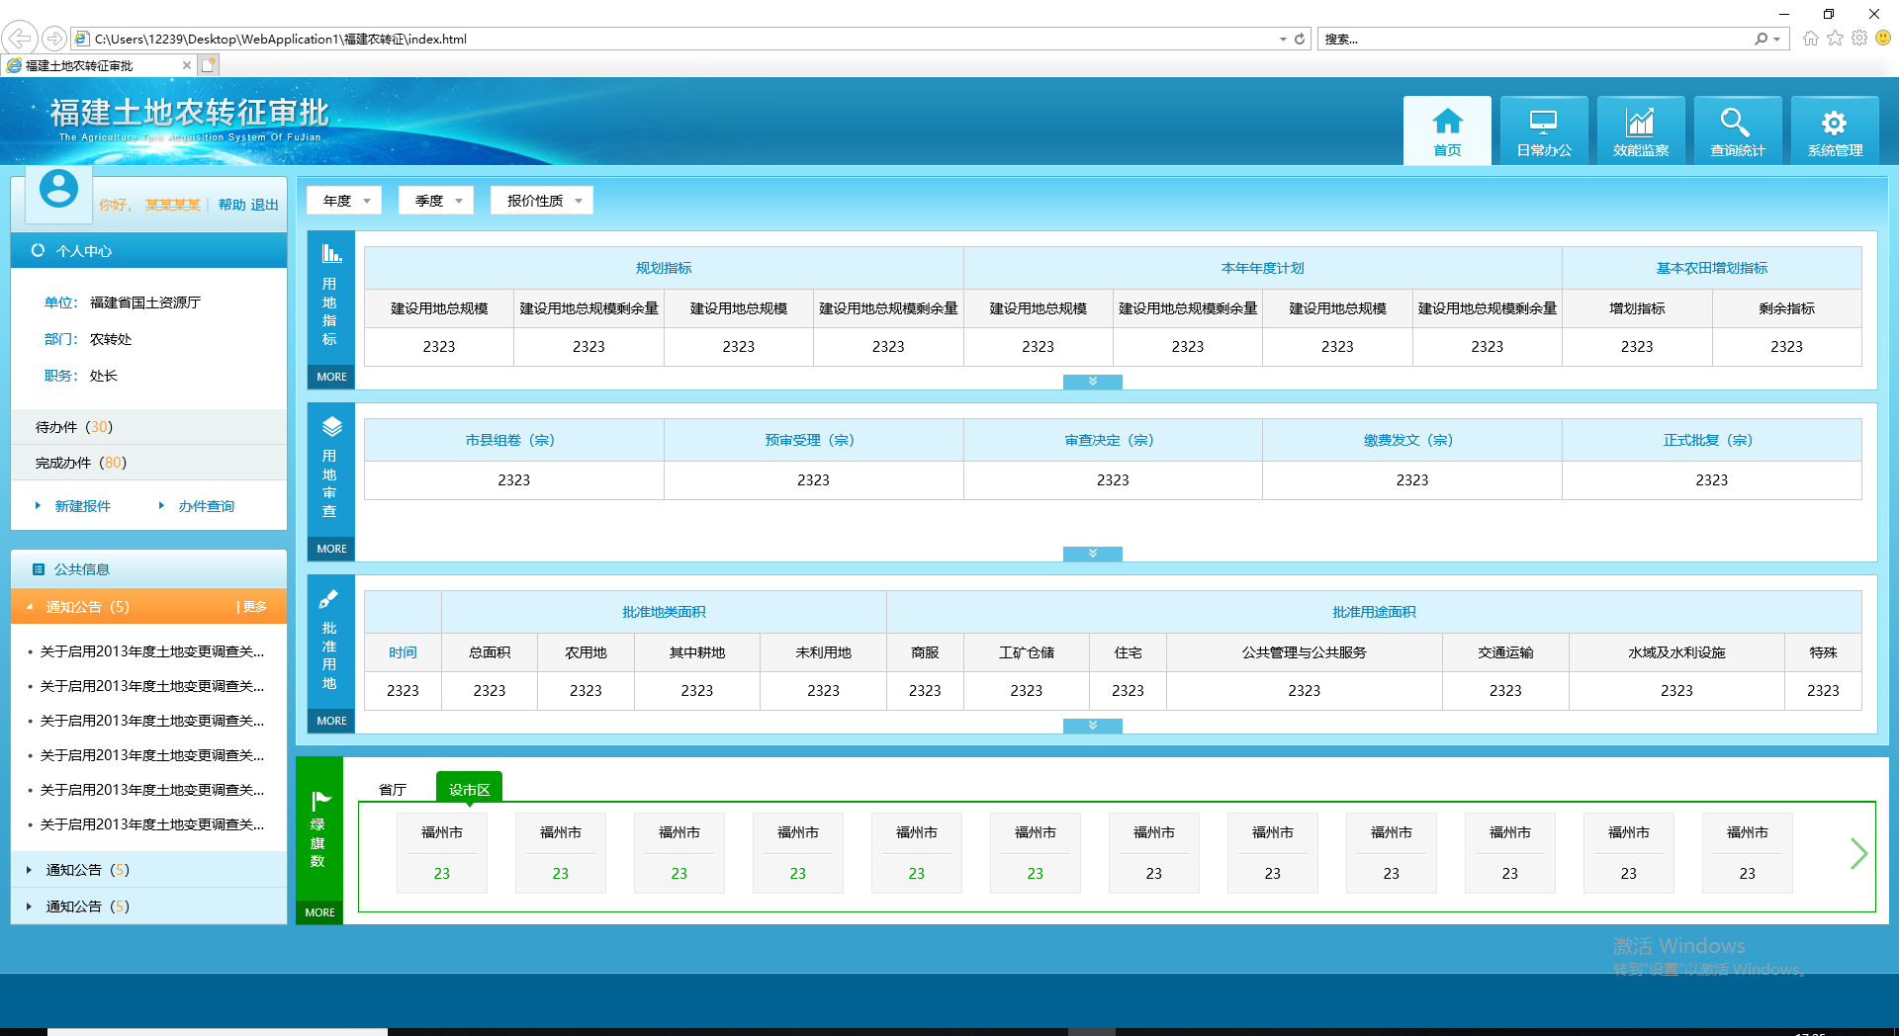Open the 新建报件 link
This screenshot has width=1899, height=1036.
(x=83, y=506)
